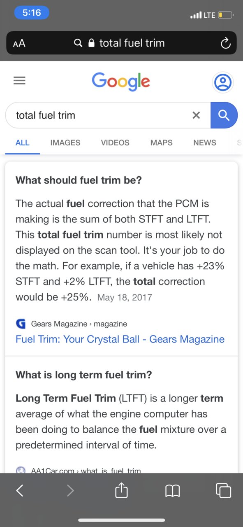The image size is (243, 527).
Task: Open the Safari share sheet icon
Action: coord(121,490)
